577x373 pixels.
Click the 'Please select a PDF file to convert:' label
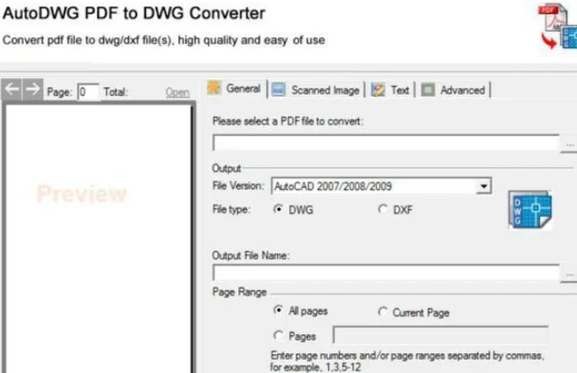(x=288, y=121)
